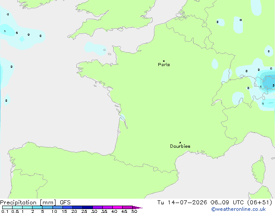Click the Paris label on the map
Screen dimensions: 275x213
[x=164, y=65]
